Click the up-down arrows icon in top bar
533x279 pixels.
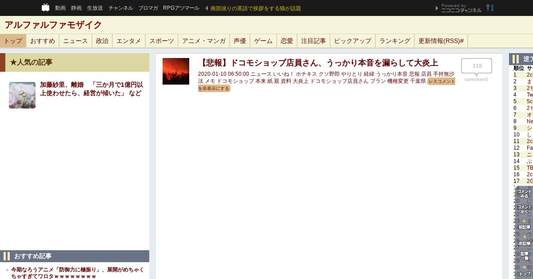pyautogui.click(x=490, y=8)
